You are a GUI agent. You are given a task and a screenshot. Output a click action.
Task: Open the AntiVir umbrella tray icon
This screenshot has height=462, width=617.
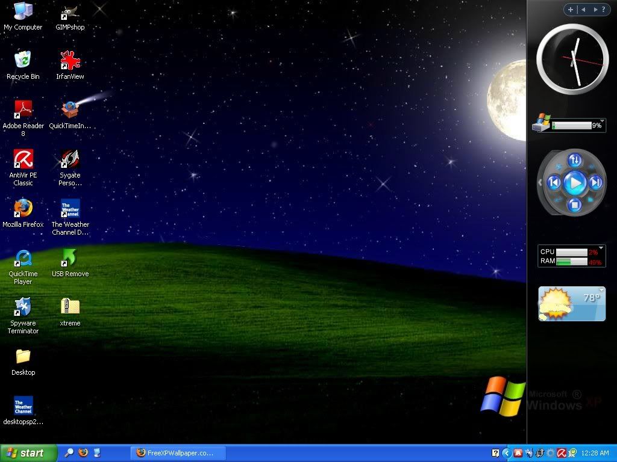coord(562,453)
